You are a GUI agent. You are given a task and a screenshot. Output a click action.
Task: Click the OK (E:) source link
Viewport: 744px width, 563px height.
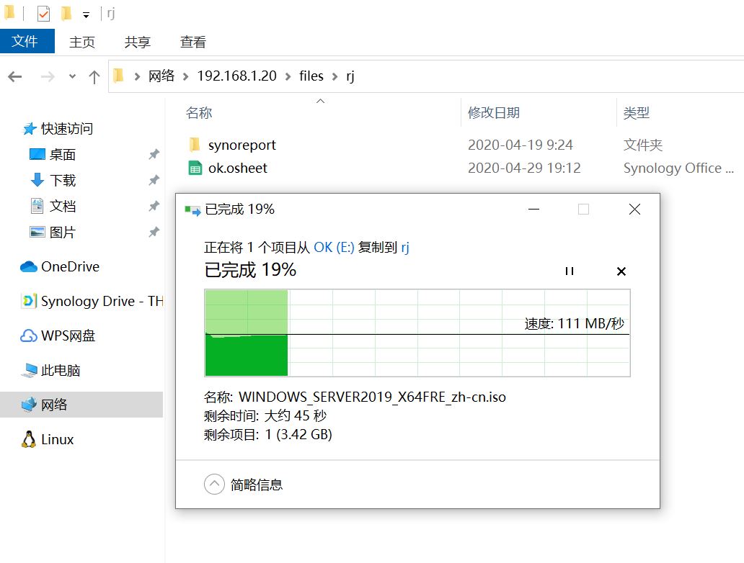(334, 247)
